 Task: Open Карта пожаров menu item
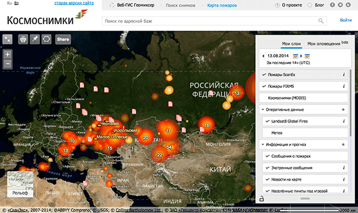[222, 5]
